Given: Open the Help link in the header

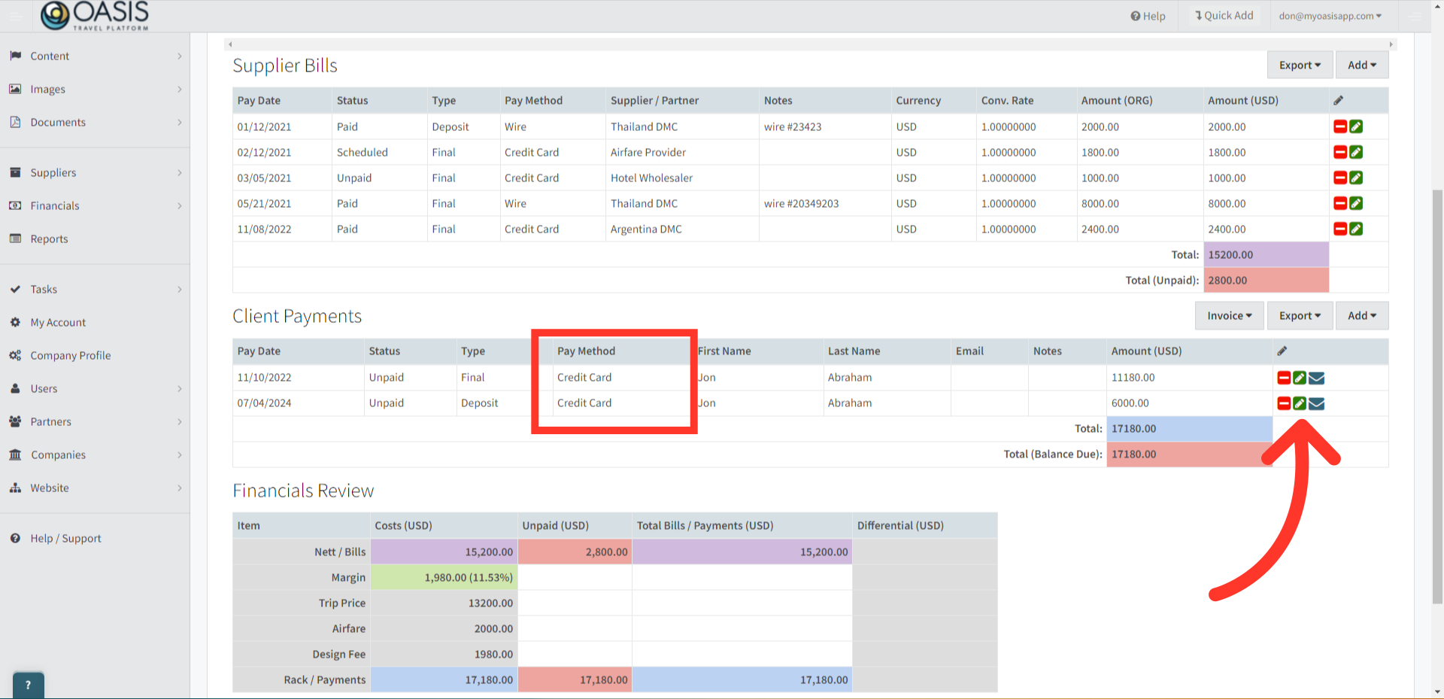Looking at the screenshot, I should click(x=1148, y=16).
